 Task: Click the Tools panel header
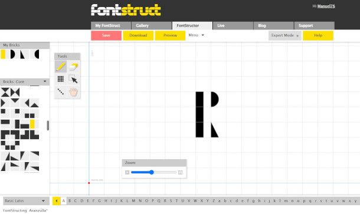pos(67,56)
